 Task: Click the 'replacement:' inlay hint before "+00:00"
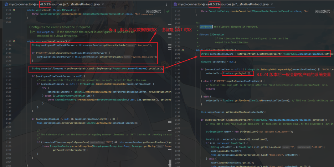tap(305, 147)
